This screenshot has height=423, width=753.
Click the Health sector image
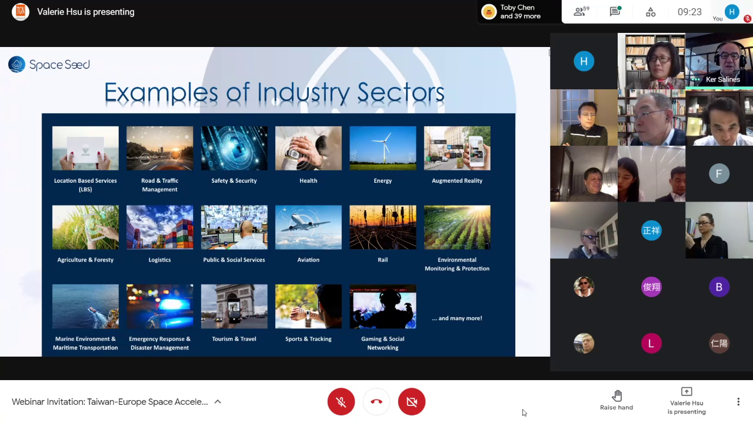coord(308,148)
